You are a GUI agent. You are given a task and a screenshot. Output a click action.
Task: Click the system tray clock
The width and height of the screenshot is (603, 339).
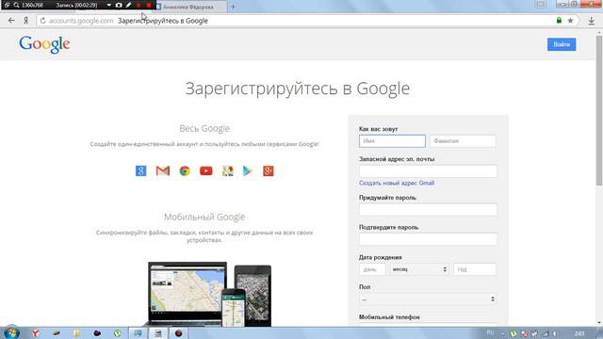pos(579,333)
